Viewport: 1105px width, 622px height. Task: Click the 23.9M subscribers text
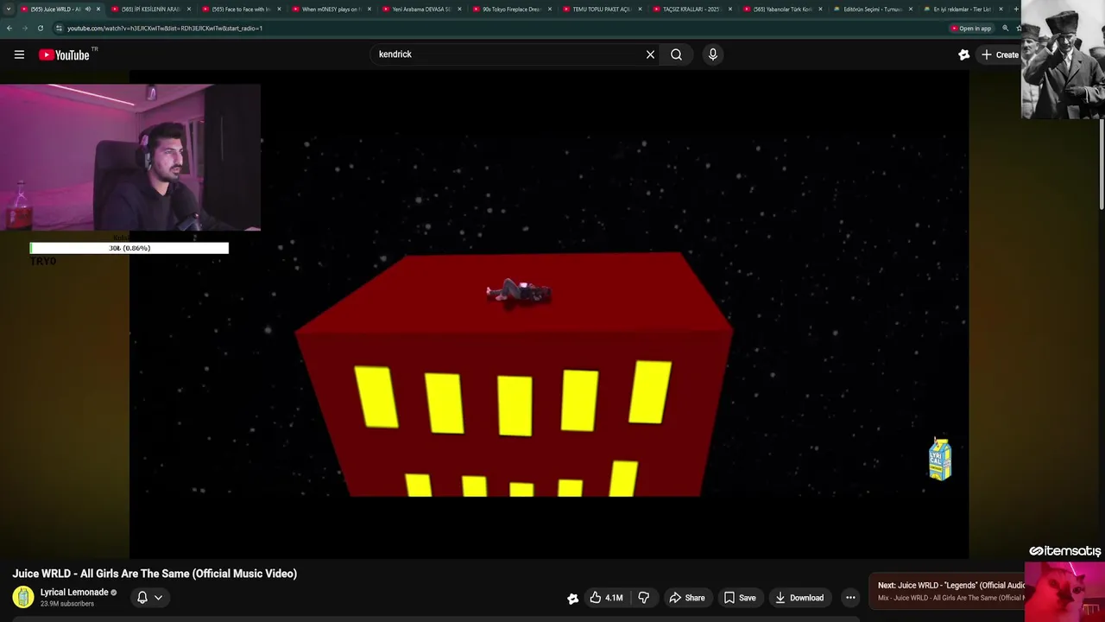point(66,604)
